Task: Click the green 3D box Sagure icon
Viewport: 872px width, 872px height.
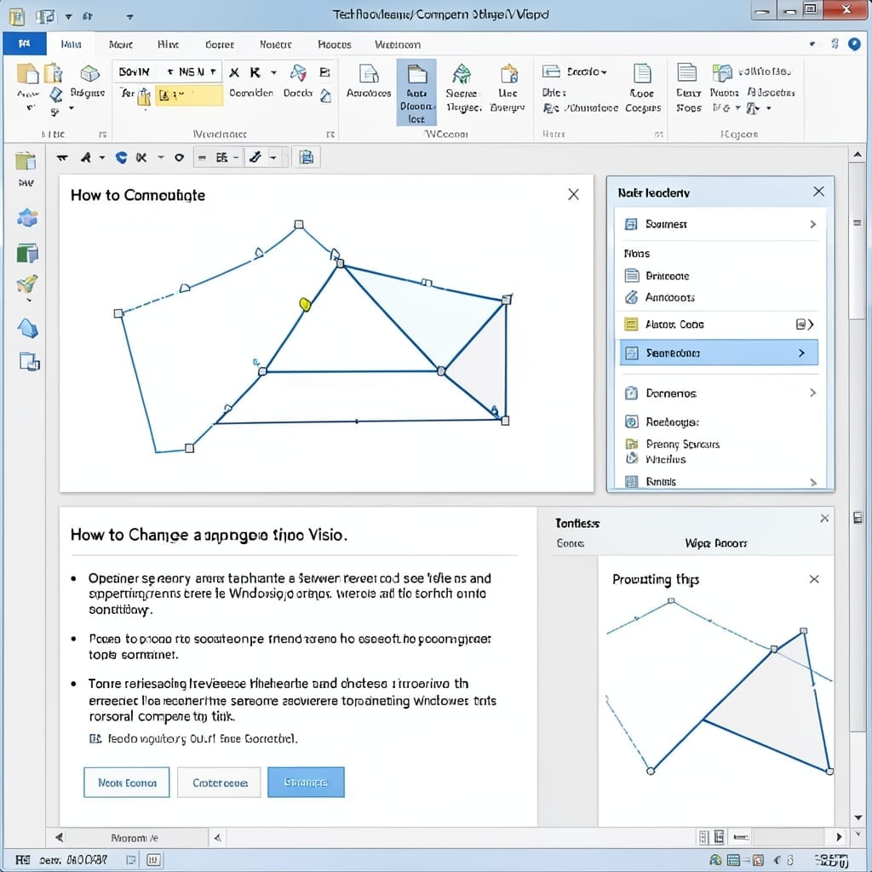Action: click(89, 73)
